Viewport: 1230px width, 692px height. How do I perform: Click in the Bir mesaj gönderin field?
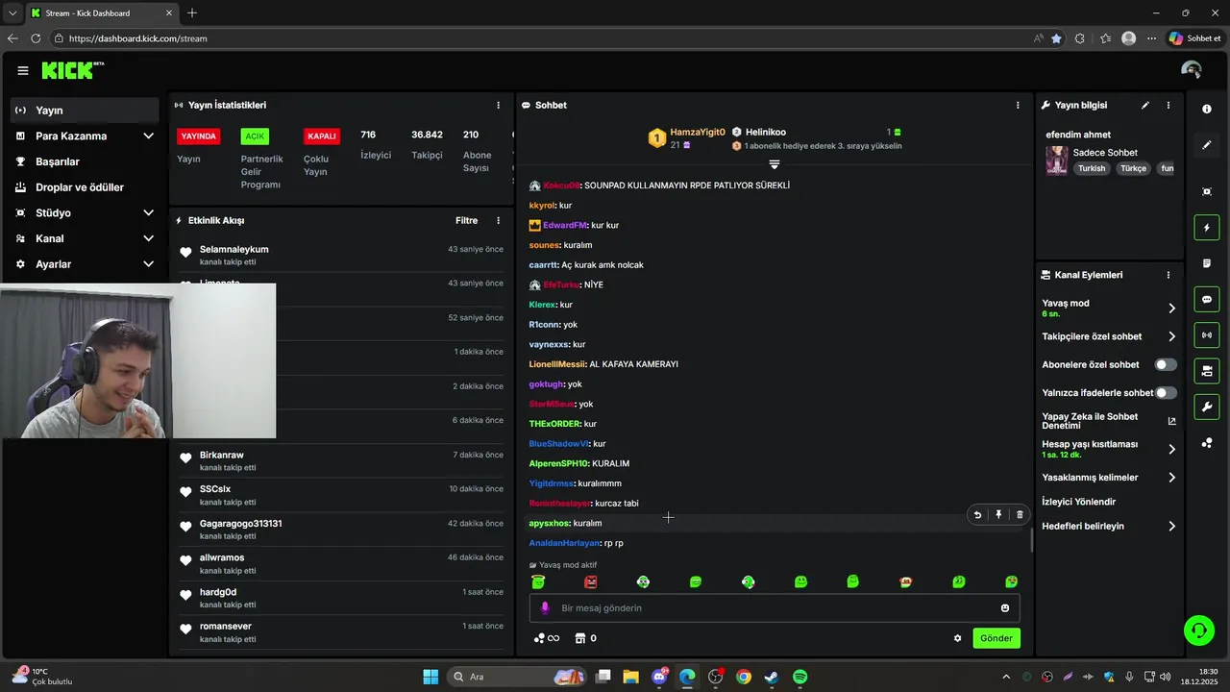click(774, 608)
